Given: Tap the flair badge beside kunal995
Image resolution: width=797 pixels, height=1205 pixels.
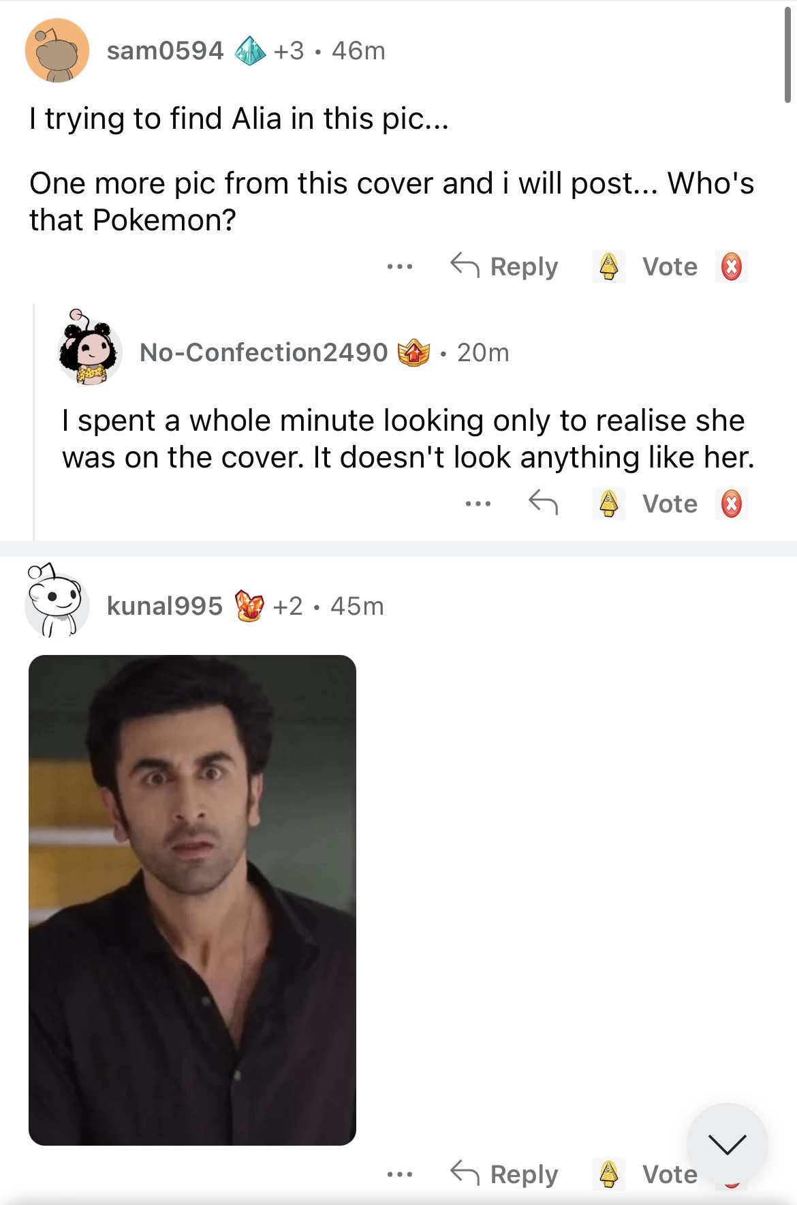Looking at the screenshot, I should [x=249, y=605].
